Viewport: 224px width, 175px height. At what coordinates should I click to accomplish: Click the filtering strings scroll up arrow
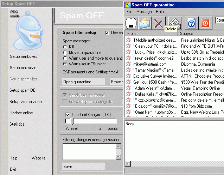point(119,146)
